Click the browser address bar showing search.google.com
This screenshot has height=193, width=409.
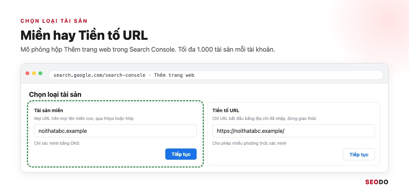coord(216,75)
